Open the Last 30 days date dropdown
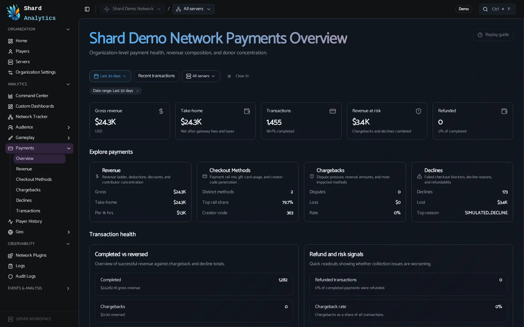The image size is (524, 327). [x=110, y=76]
